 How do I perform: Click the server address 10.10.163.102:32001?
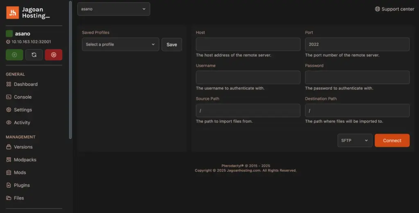(31, 42)
